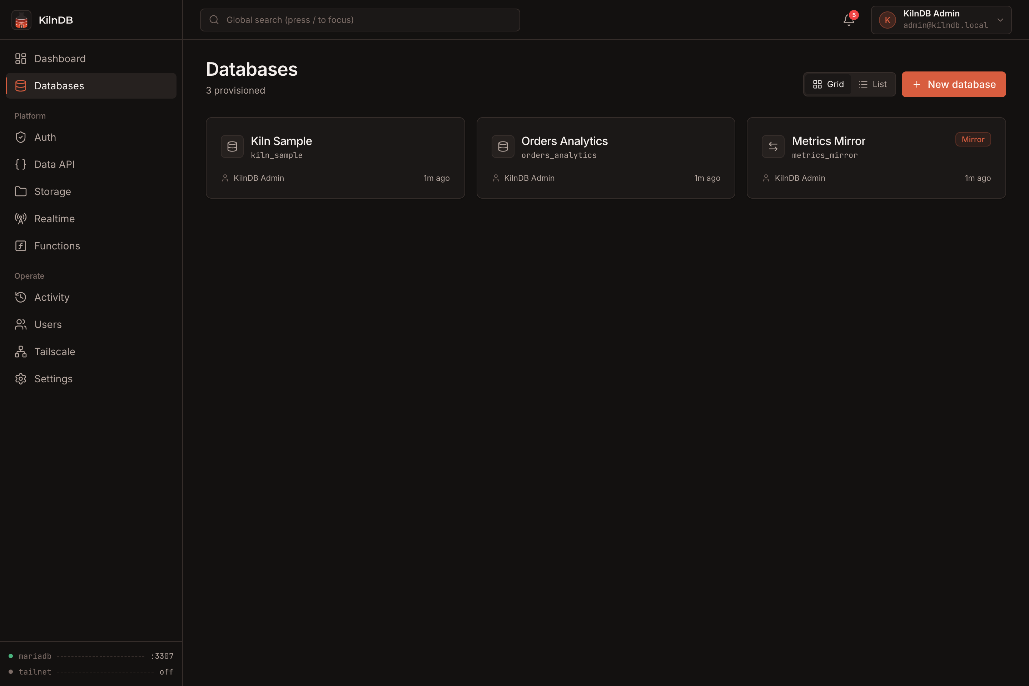Viewport: 1029px width, 686px height.
Task: Go to Auth
Action: [x=91, y=137]
